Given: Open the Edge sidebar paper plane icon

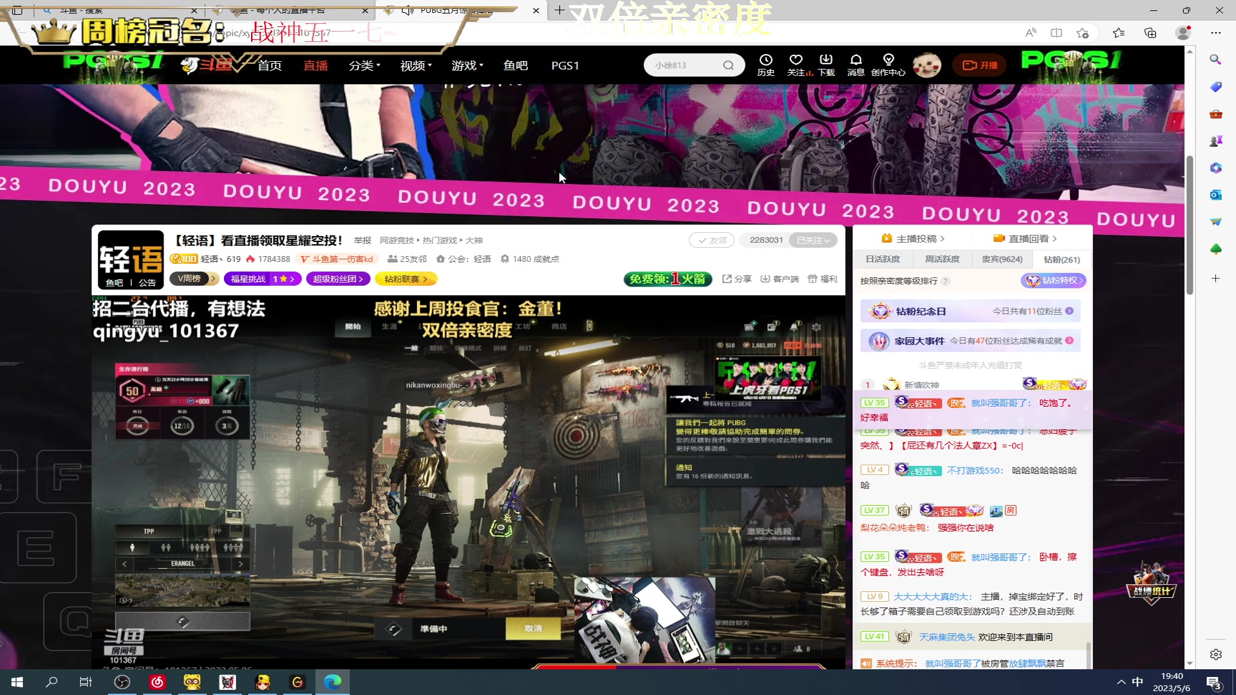Looking at the screenshot, I should pyautogui.click(x=1215, y=221).
